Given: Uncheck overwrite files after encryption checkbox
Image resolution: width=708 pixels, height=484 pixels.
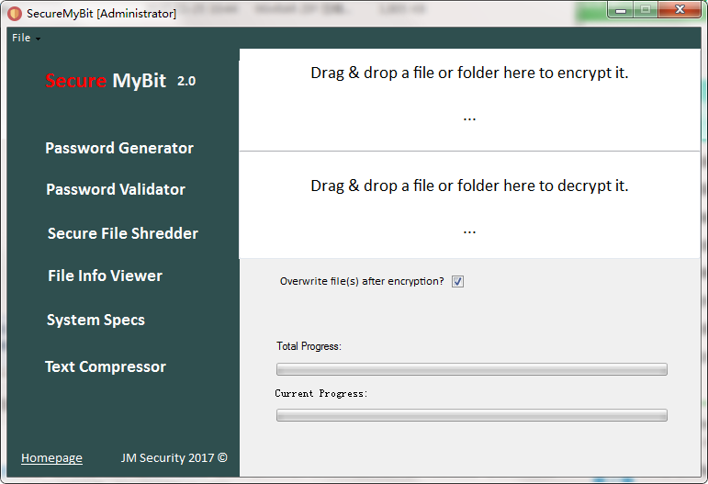Looking at the screenshot, I should point(457,281).
